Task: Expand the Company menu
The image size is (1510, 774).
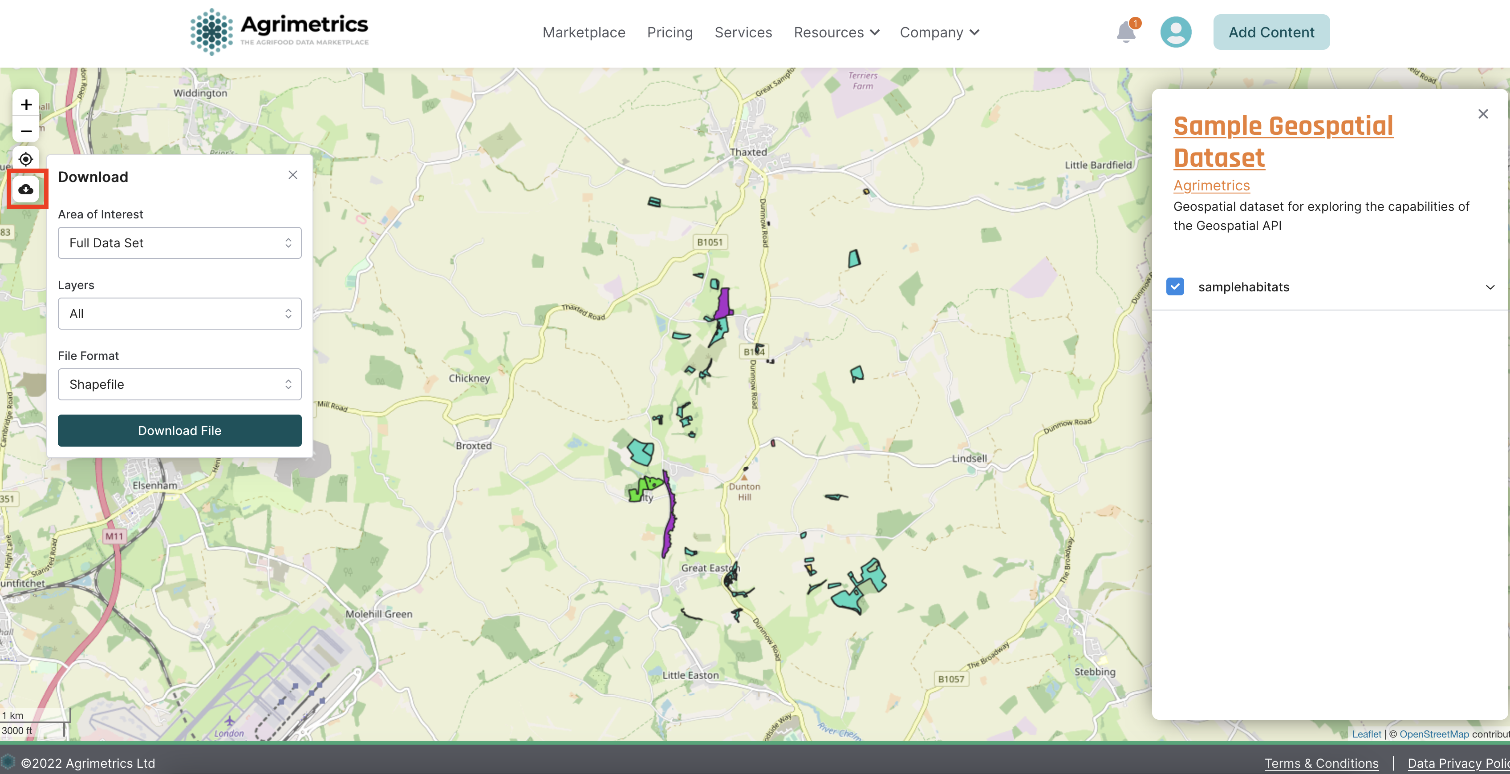Action: tap(939, 32)
